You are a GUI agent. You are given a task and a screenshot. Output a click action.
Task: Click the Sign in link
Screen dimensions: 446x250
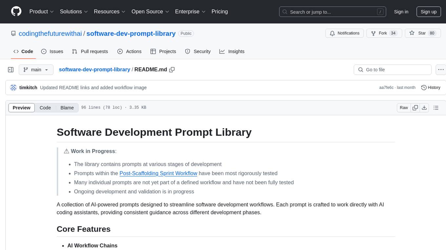click(401, 12)
